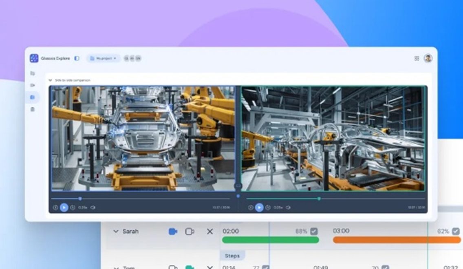463x269 pixels.
Task: Open the apps grid icon at top right
Action: [417, 58]
